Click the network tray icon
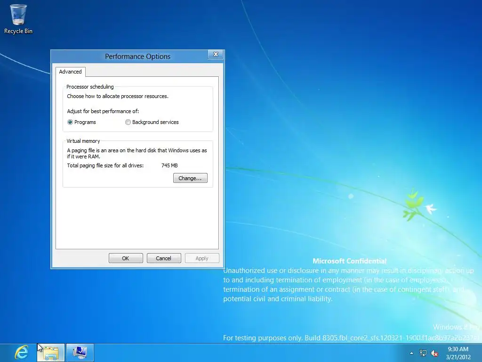Screen dimensions: 482x362 coord(423,353)
